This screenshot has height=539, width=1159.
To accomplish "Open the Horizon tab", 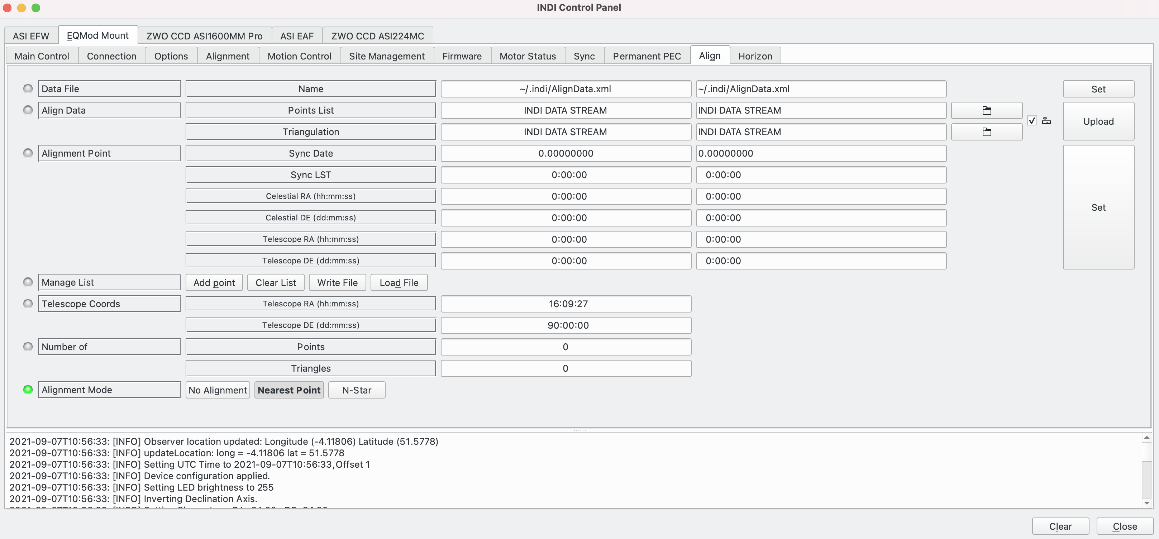I will (755, 56).
